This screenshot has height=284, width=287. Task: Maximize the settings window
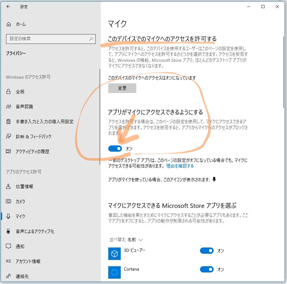click(x=263, y=7)
